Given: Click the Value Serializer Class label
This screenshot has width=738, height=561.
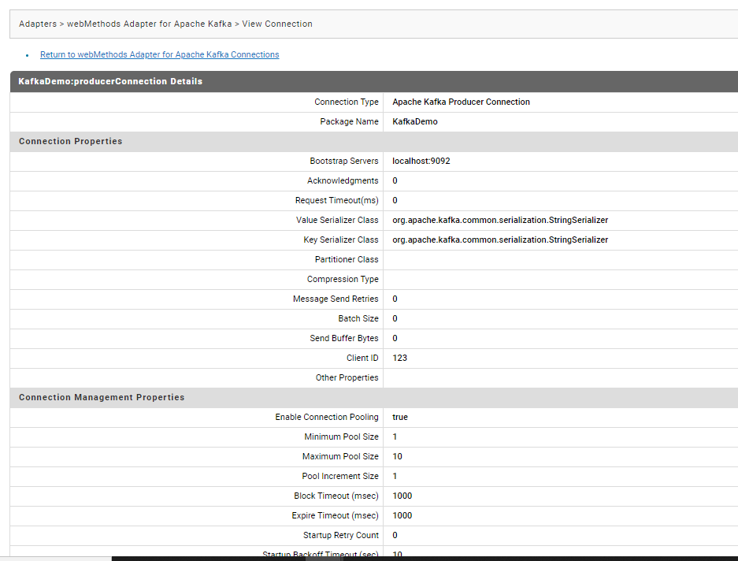Looking at the screenshot, I should (337, 220).
